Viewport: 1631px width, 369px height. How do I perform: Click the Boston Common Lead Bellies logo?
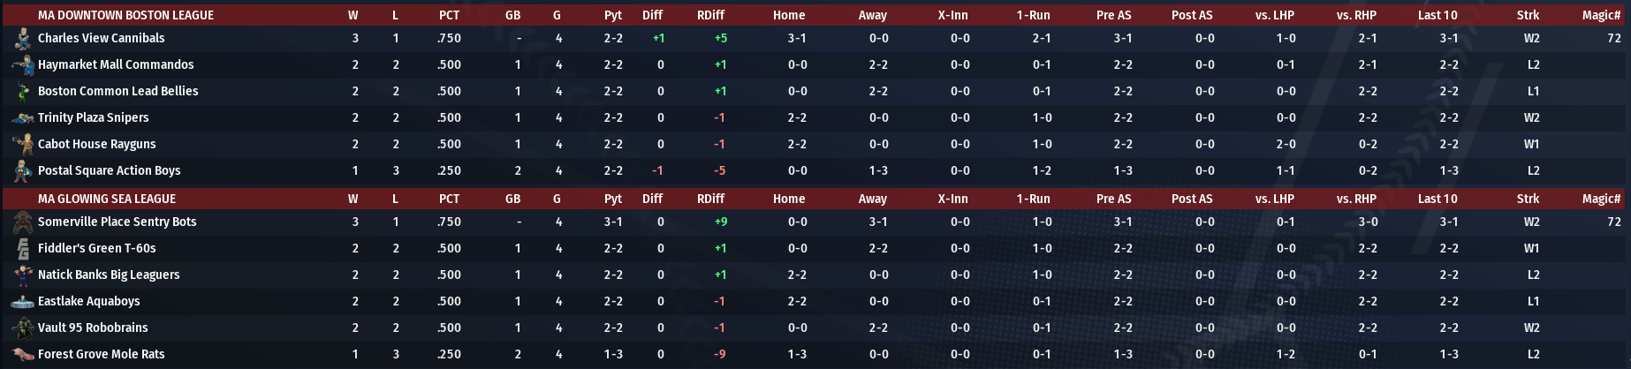click(23, 92)
